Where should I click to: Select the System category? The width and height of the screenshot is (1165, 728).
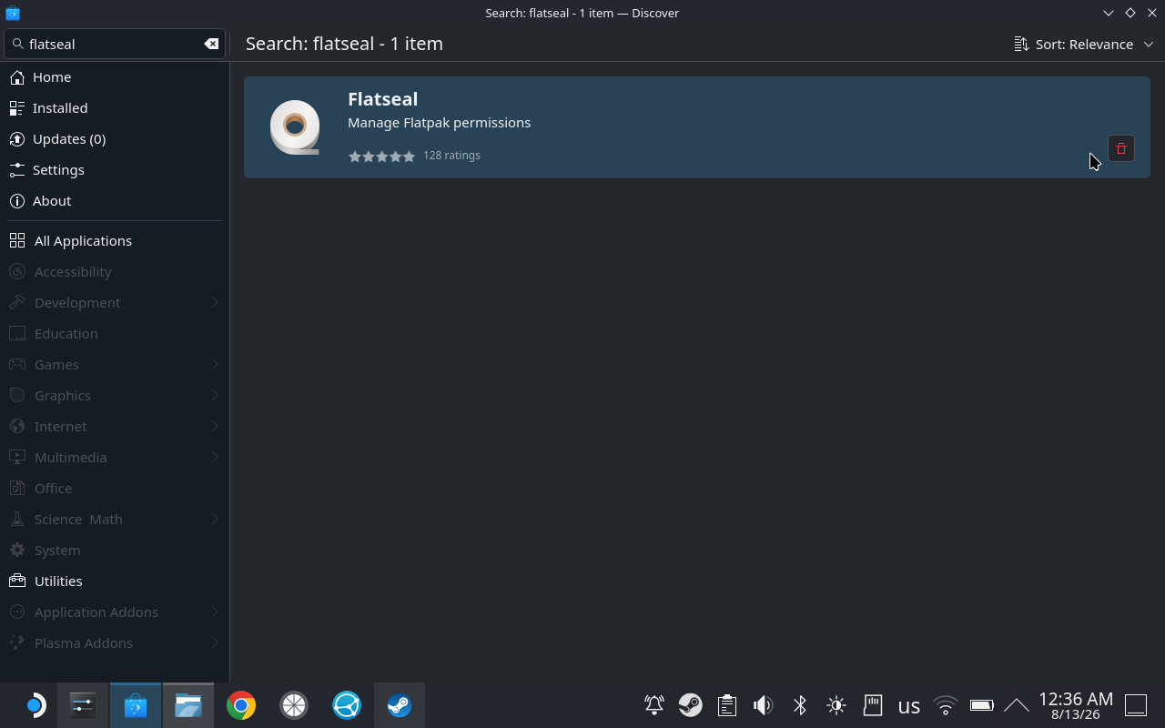point(115,551)
